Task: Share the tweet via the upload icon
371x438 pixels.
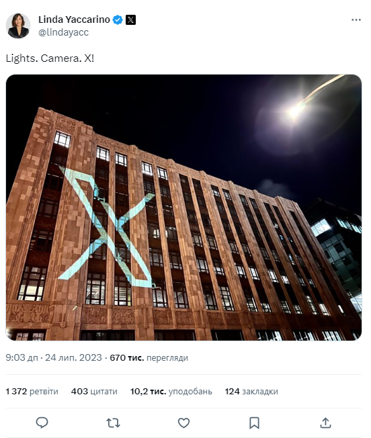Action: (x=325, y=423)
